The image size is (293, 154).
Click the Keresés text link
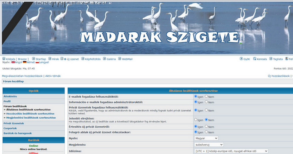pos(262,59)
